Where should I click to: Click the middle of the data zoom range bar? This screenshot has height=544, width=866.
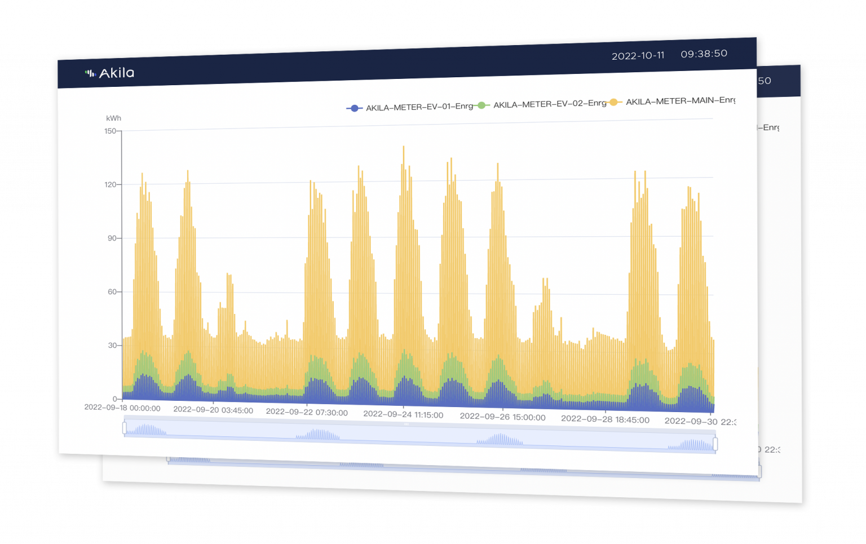419,436
